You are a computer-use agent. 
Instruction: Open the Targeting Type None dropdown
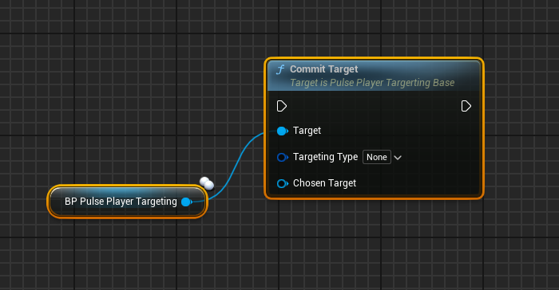(377, 157)
